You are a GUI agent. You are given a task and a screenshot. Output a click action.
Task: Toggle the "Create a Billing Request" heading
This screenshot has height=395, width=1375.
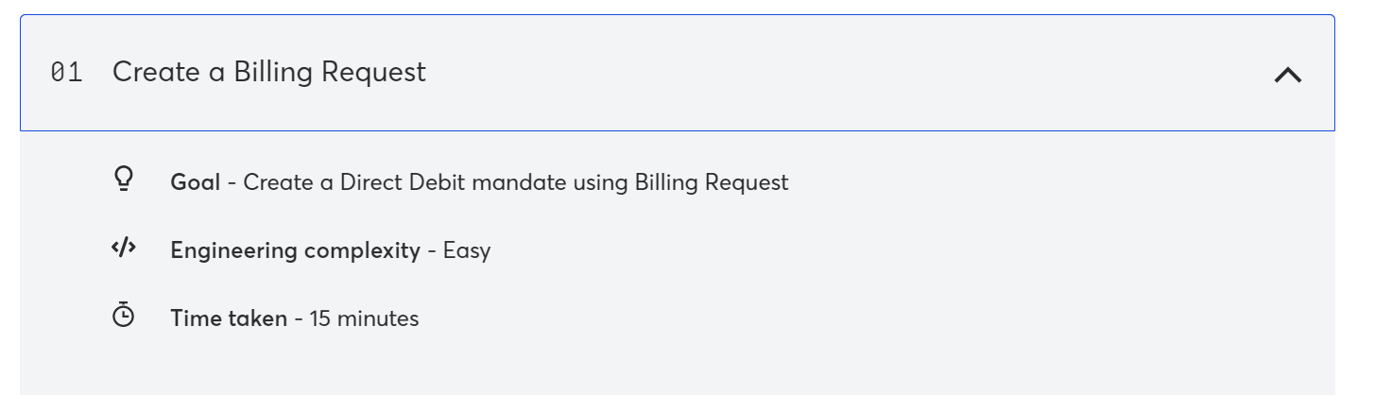(x=269, y=72)
